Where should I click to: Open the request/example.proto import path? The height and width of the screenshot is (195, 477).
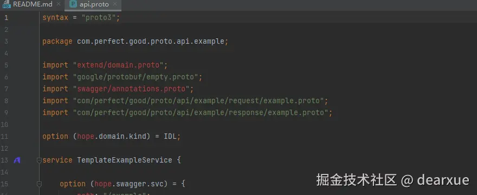198,100
